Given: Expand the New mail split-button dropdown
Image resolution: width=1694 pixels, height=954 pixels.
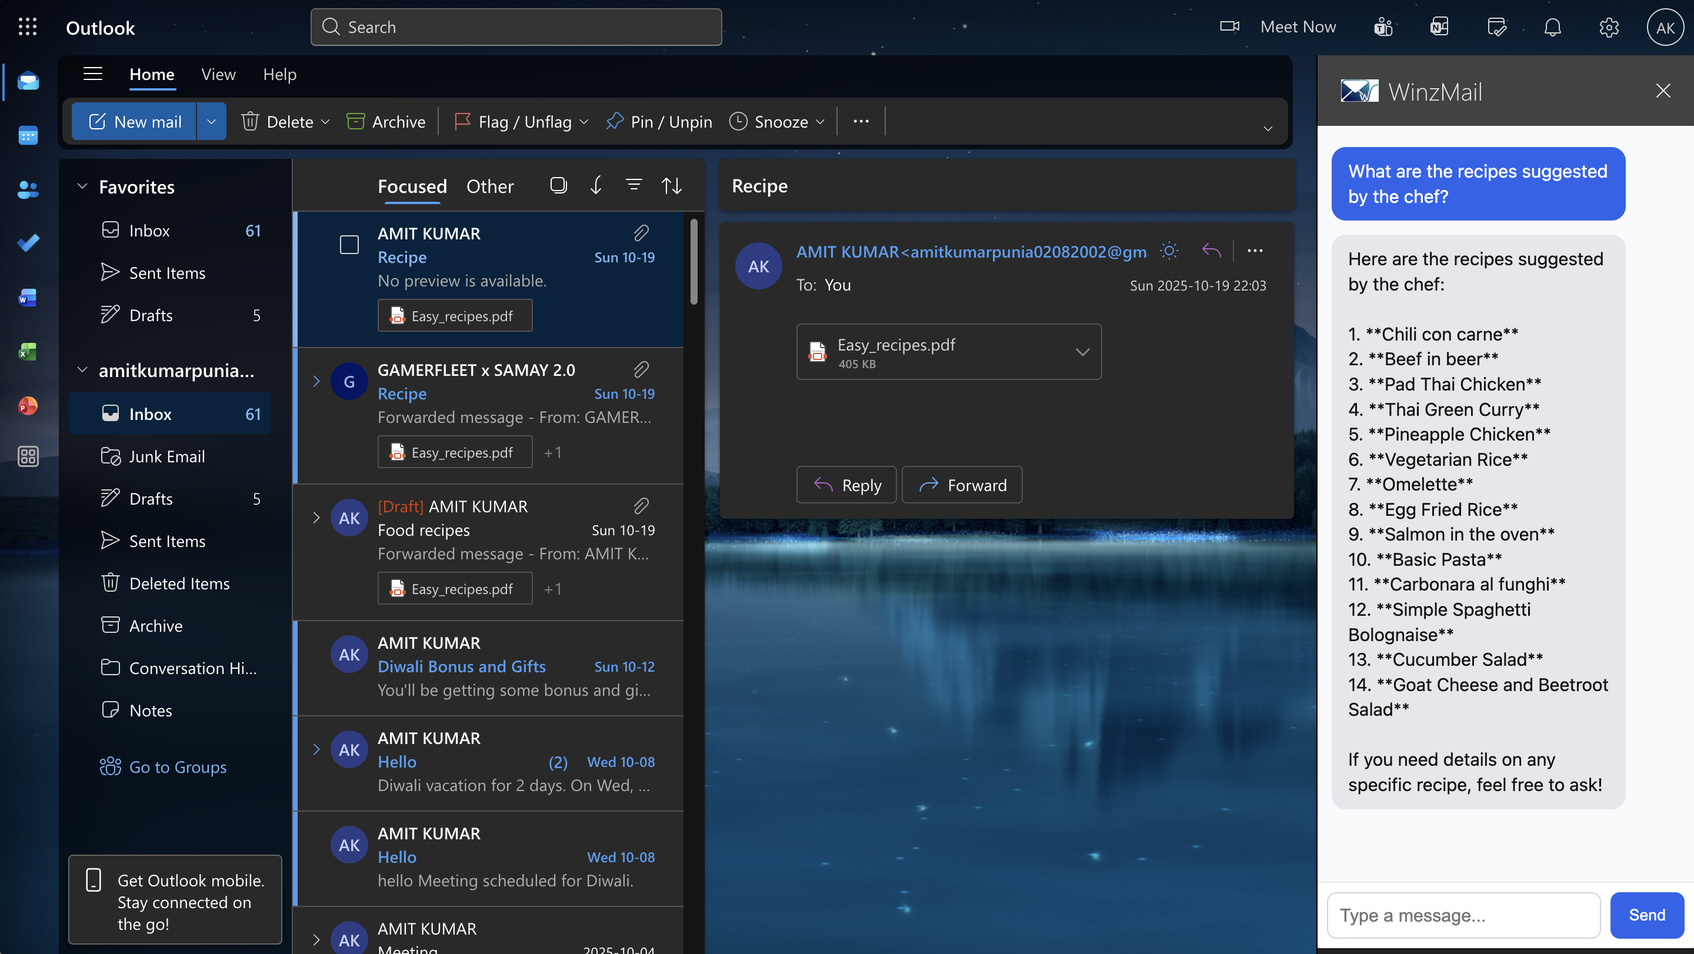Looking at the screenshot, I should click(x=211, y=121).
